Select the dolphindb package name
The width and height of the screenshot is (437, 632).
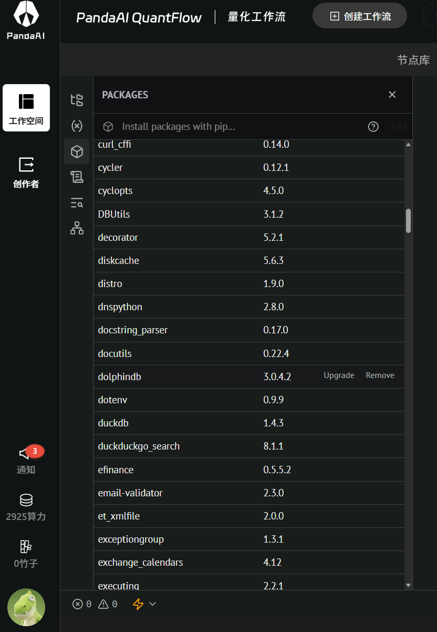119,377
